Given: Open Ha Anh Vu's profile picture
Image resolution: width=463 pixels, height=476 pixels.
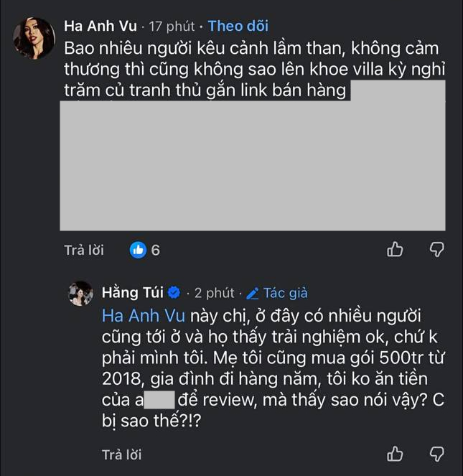Looking at the screenshot, I should click(x=34, y=38).
